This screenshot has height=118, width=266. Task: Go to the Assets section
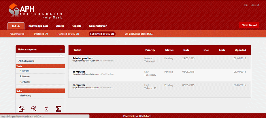tap(60, 26)
